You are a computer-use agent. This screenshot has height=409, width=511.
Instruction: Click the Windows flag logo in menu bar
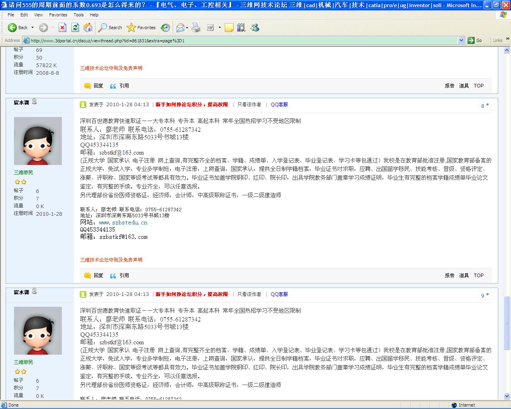point(503,15)
